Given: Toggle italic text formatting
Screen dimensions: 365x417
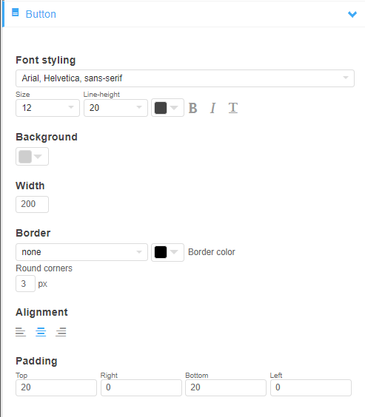Looking at the screenshot, I should [212, 108].
